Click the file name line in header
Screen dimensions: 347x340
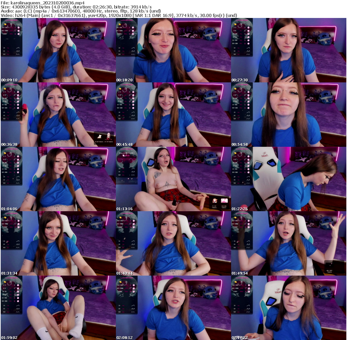pos(43,3)
